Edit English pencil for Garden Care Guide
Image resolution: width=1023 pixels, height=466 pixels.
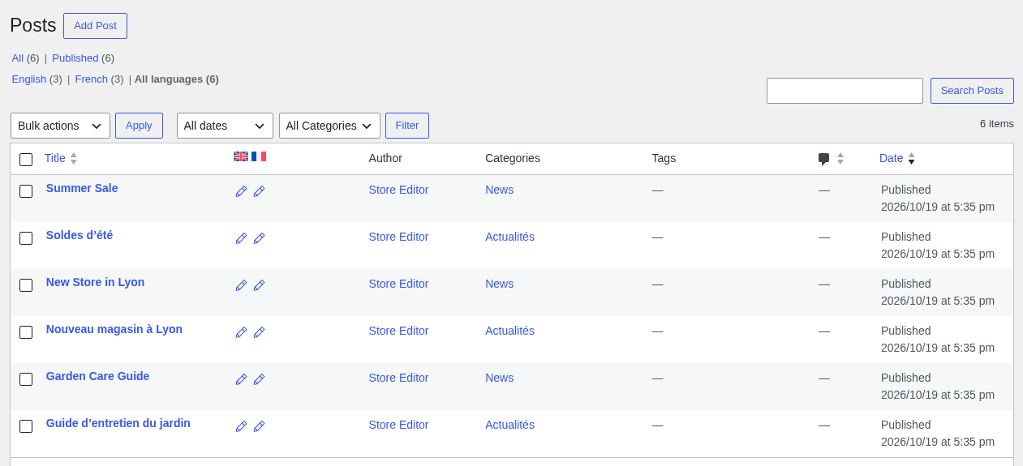point(241,379)
